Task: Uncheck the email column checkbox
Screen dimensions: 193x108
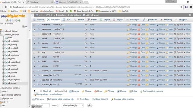Action: [x=34, y=39]
